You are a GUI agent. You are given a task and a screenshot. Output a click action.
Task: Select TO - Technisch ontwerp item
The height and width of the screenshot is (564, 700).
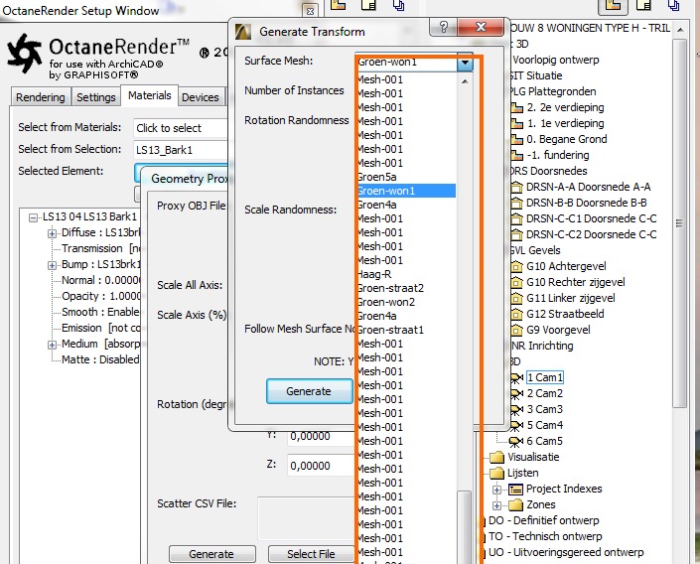[x=545, y=536]
